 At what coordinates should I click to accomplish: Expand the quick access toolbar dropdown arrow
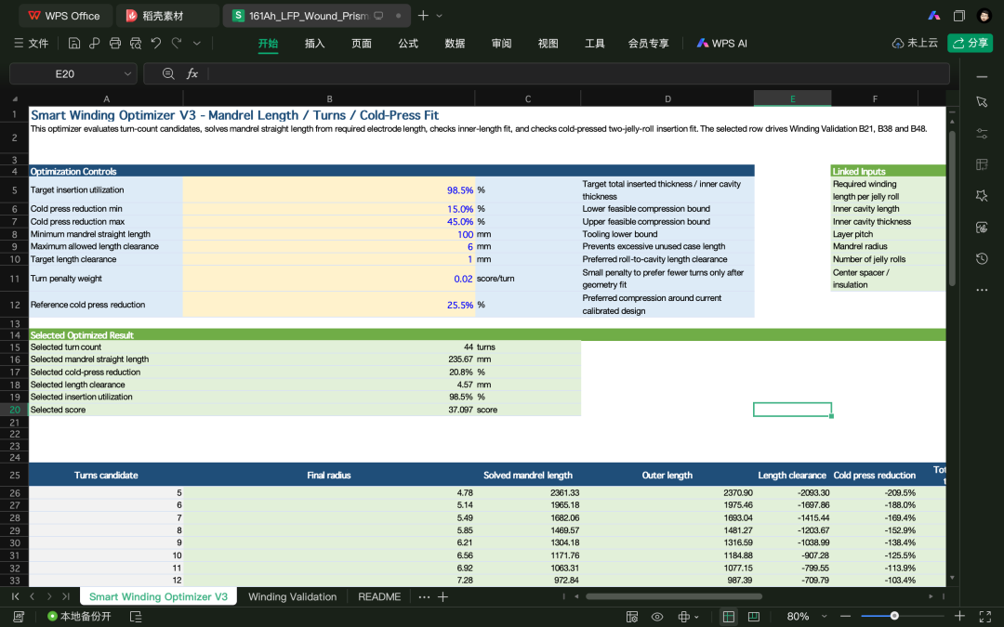pyautogui.click(x=196, y=43)
